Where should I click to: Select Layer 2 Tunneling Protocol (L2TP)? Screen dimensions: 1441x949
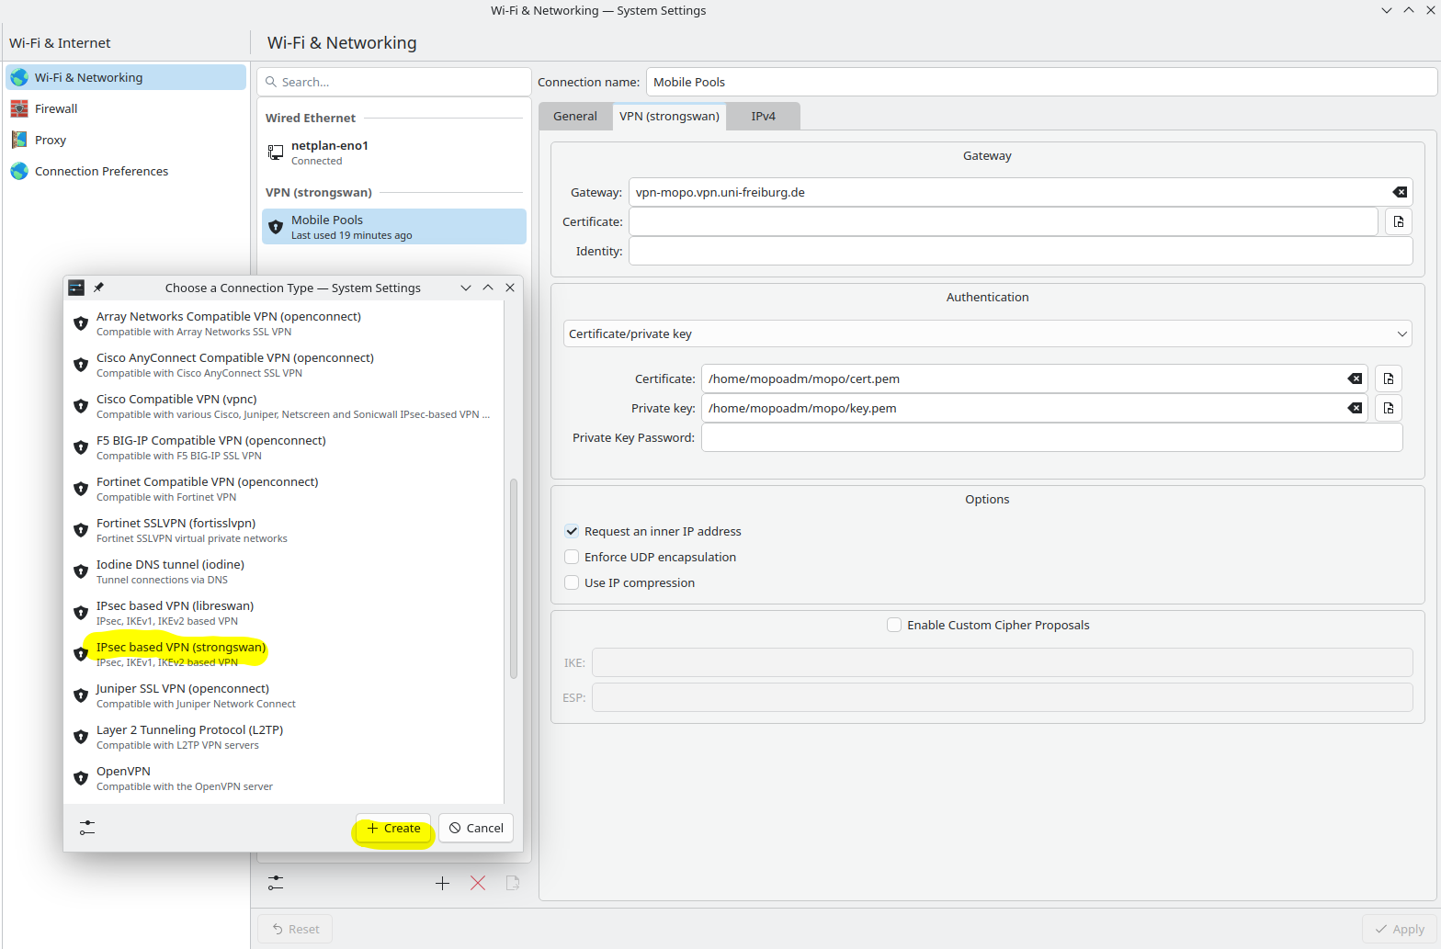tap(285, 737)
